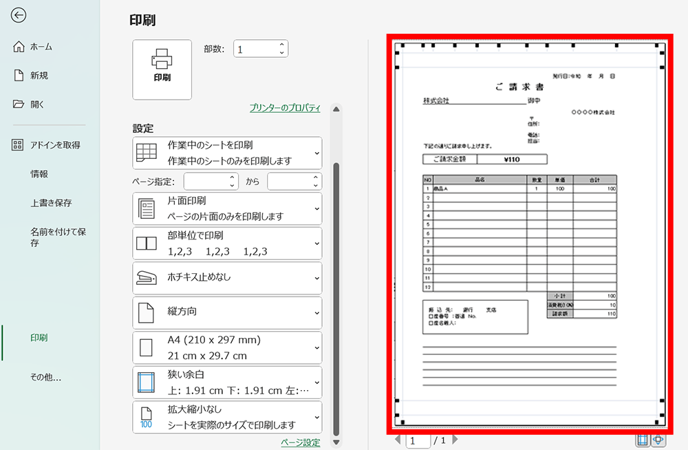This screenshot has width=688, height=450.
Task: Go to アドインを取得
Action: 55,145
